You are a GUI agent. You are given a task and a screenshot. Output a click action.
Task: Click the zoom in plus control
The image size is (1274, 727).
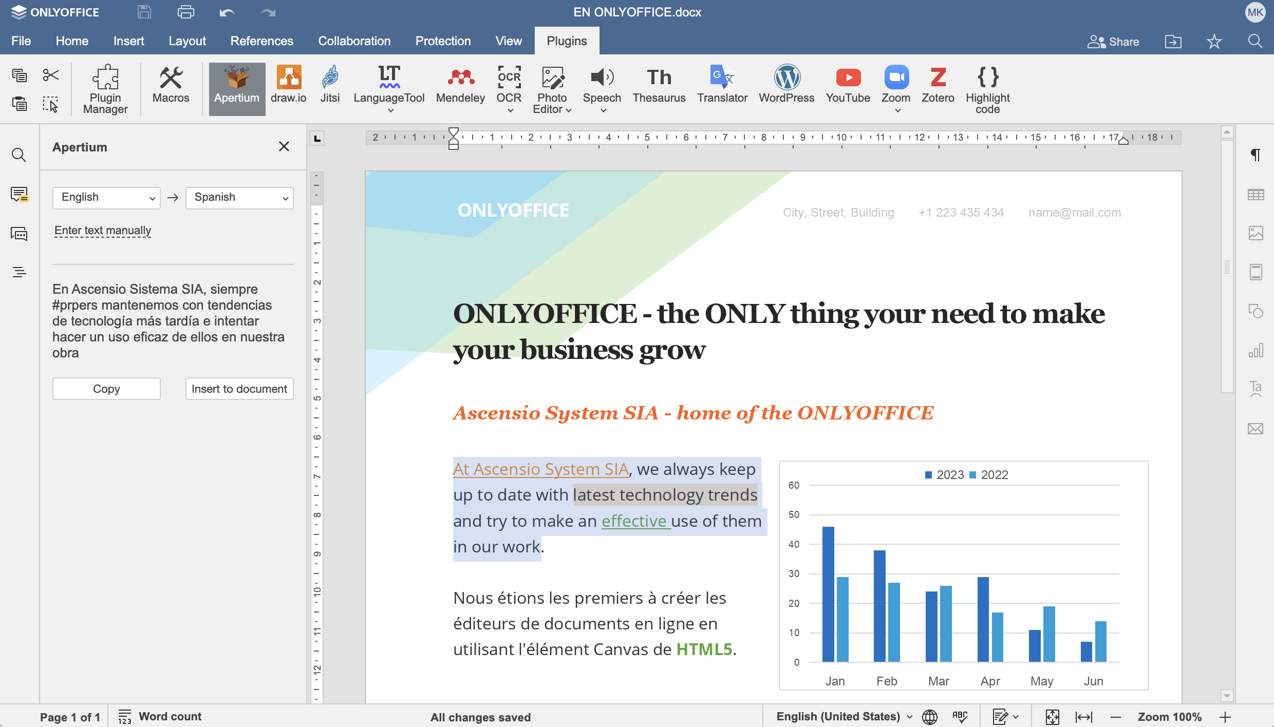point(1225,717)
